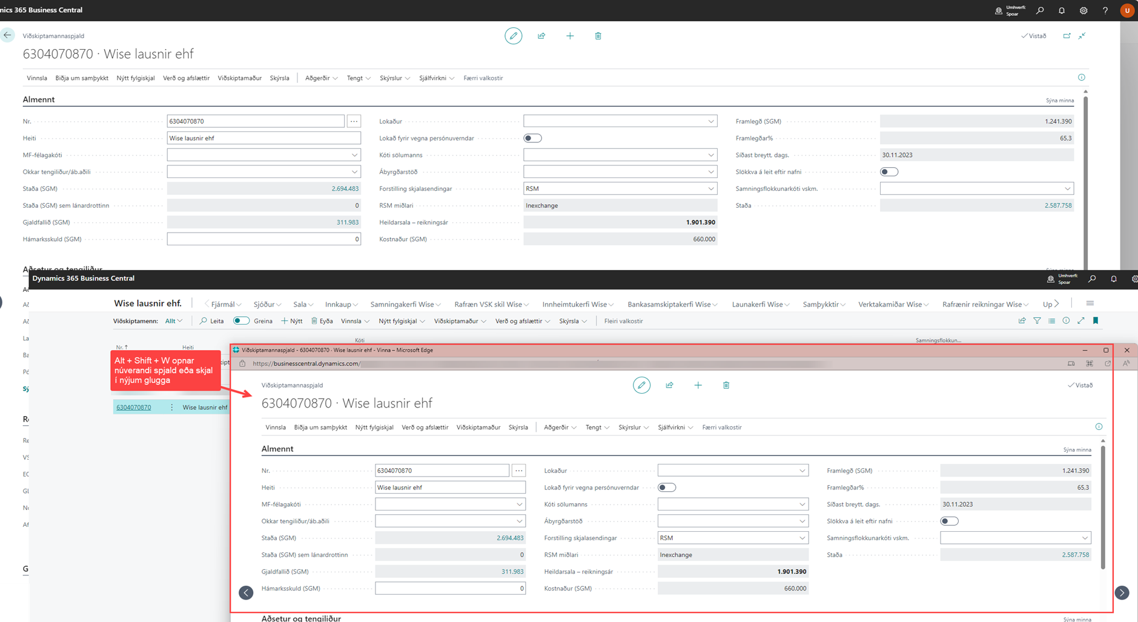Open the Fjármál navigation menu

223,305
